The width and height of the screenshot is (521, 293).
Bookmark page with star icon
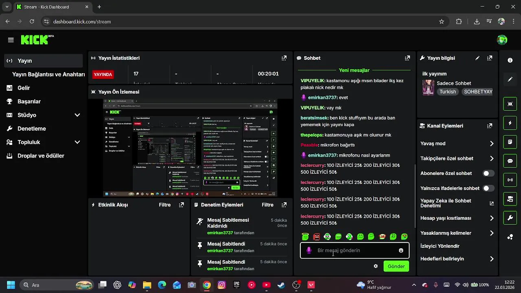click(x=442, y=22)
